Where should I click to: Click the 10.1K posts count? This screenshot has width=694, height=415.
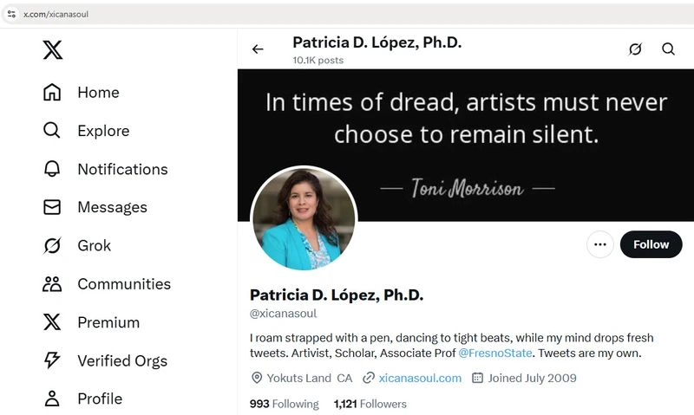click(318, 60)
